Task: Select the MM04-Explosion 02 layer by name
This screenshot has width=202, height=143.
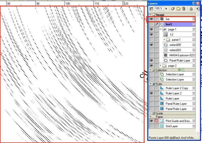Action: point(181,55)
